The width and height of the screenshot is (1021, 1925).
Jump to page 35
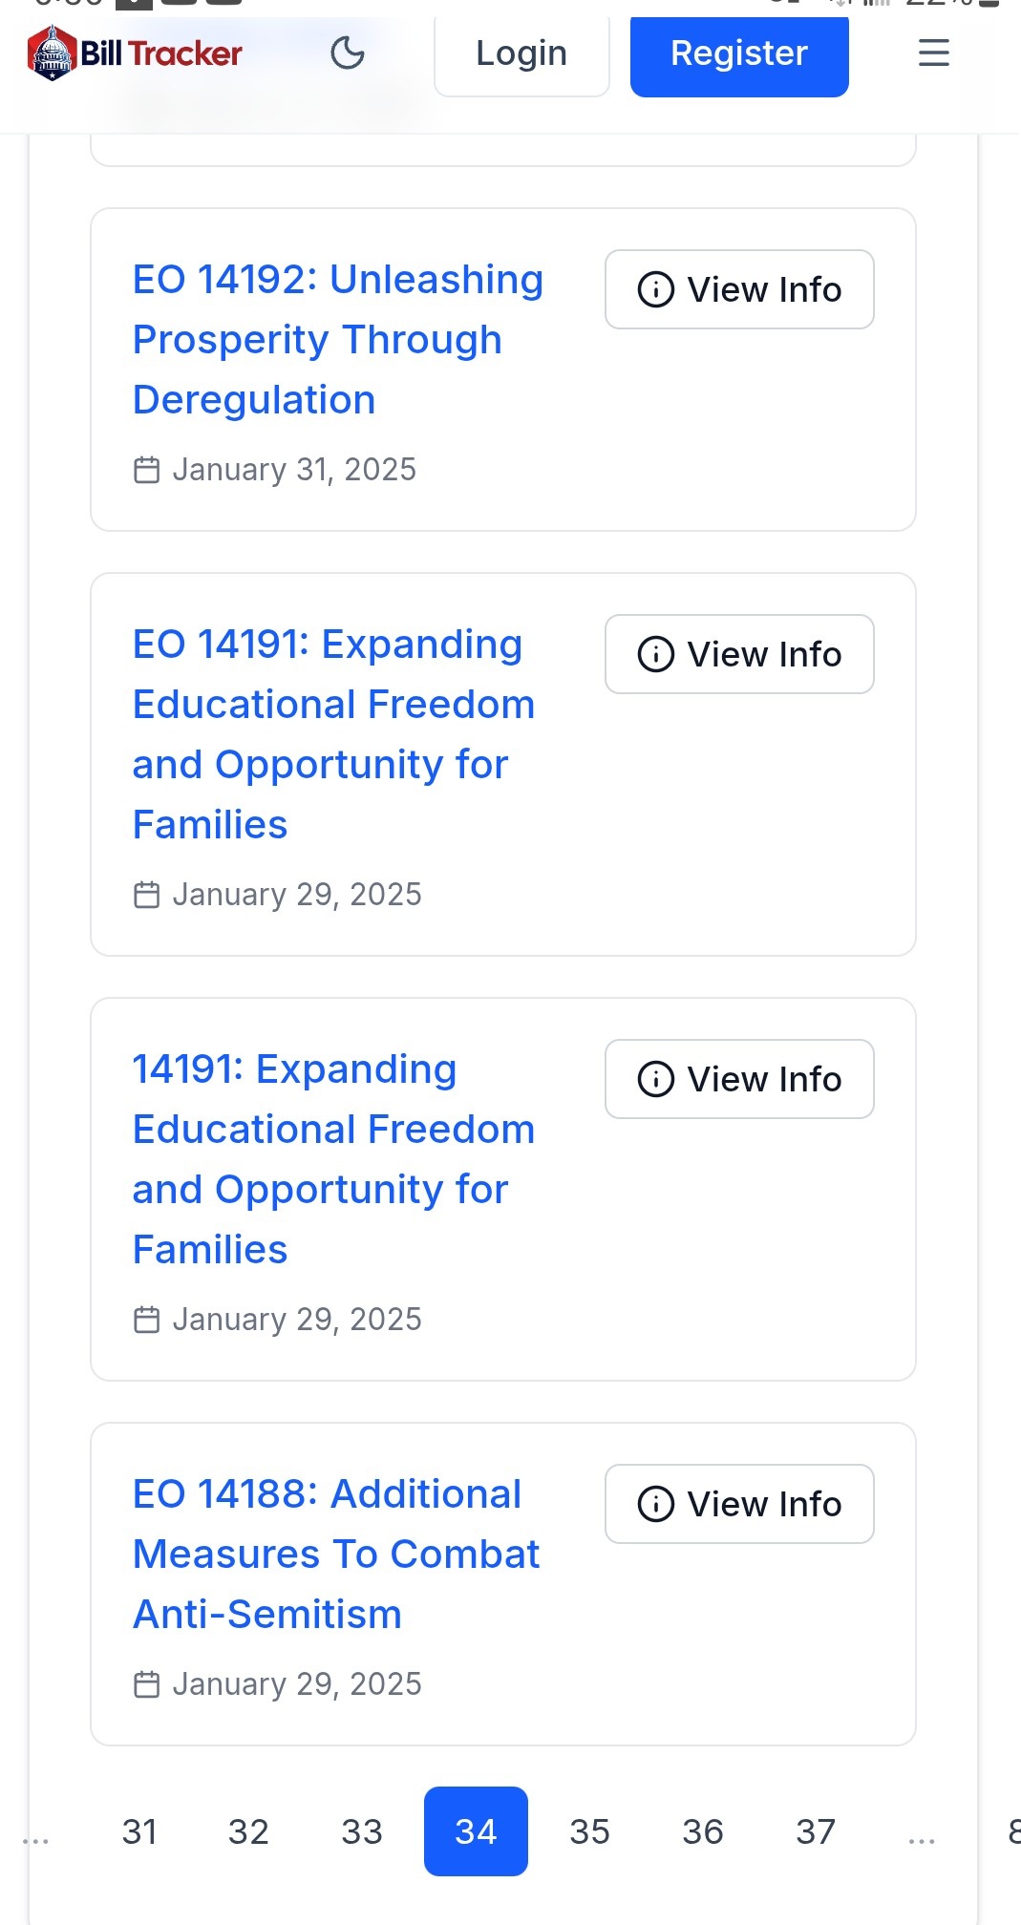pos(589,1831)
